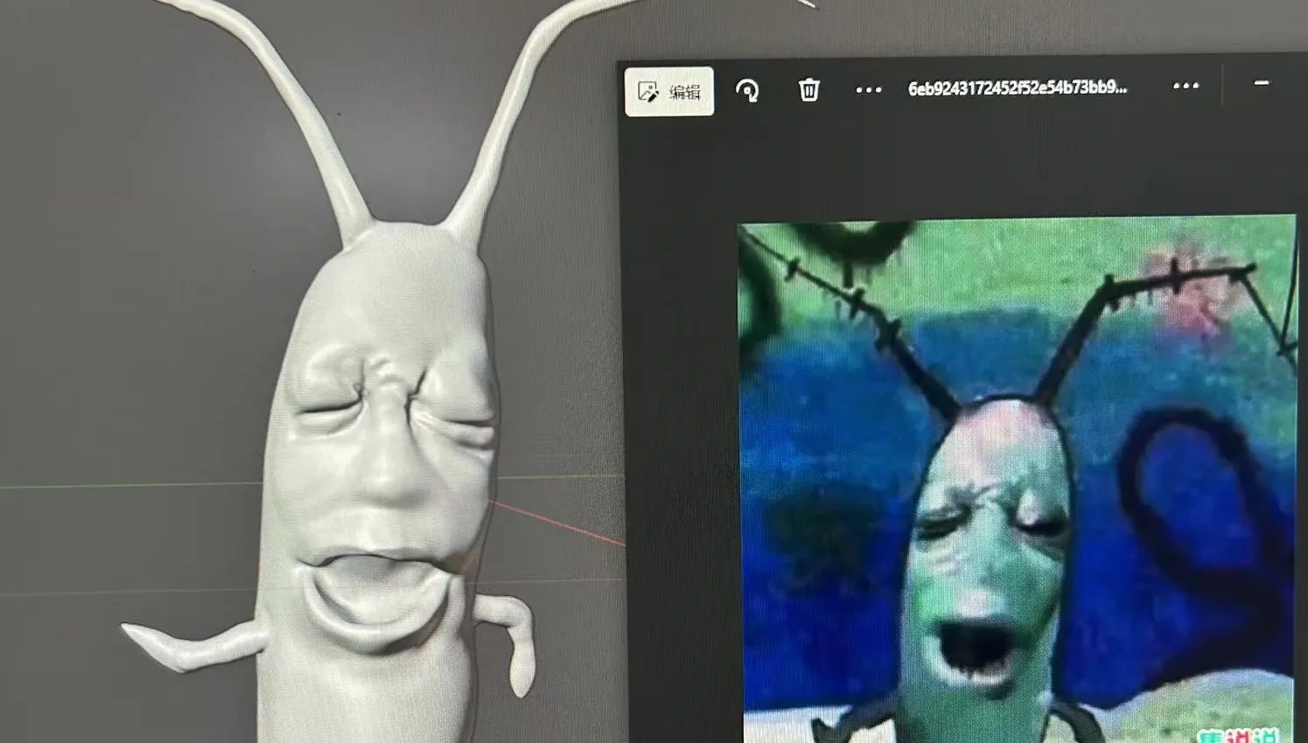Click the Plankton reference image in the viewer
Screen dimensions: 1308x743
pyautogui.click(x=1017, y=479)
